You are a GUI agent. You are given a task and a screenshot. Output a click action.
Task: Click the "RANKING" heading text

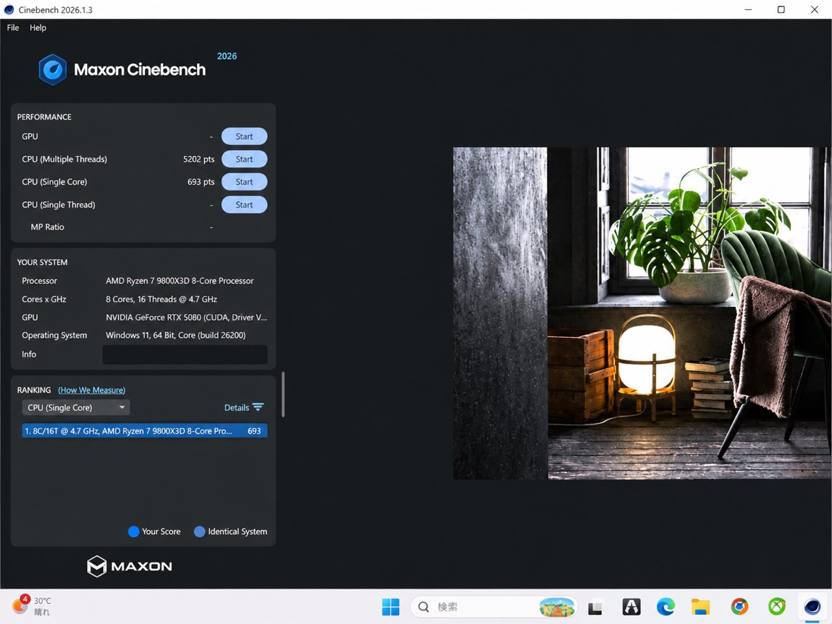pyautogui.click(x=34, y=390)
